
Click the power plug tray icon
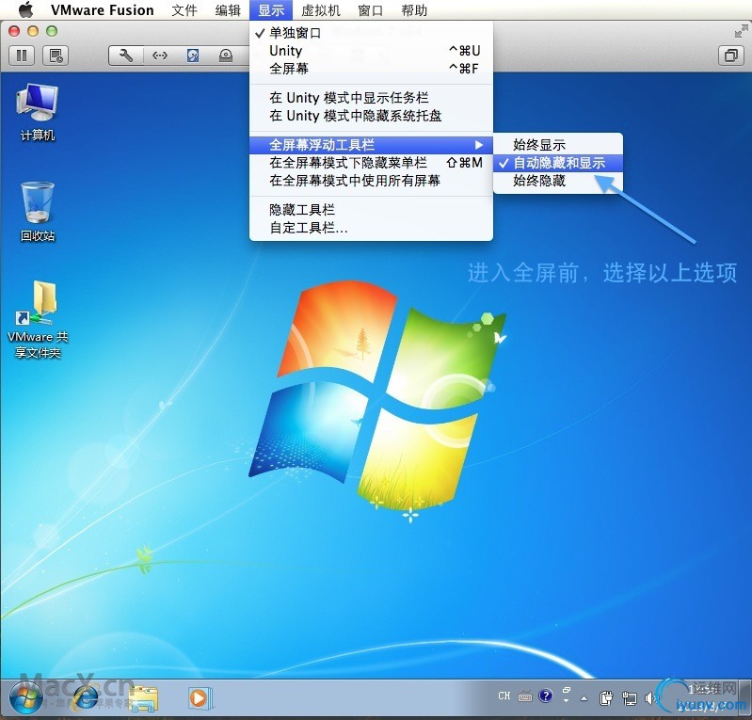[x=606, y=698]
